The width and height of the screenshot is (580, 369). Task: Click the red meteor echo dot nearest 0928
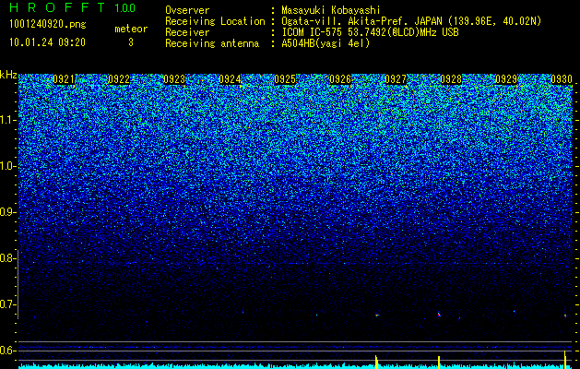click(439, 315)
